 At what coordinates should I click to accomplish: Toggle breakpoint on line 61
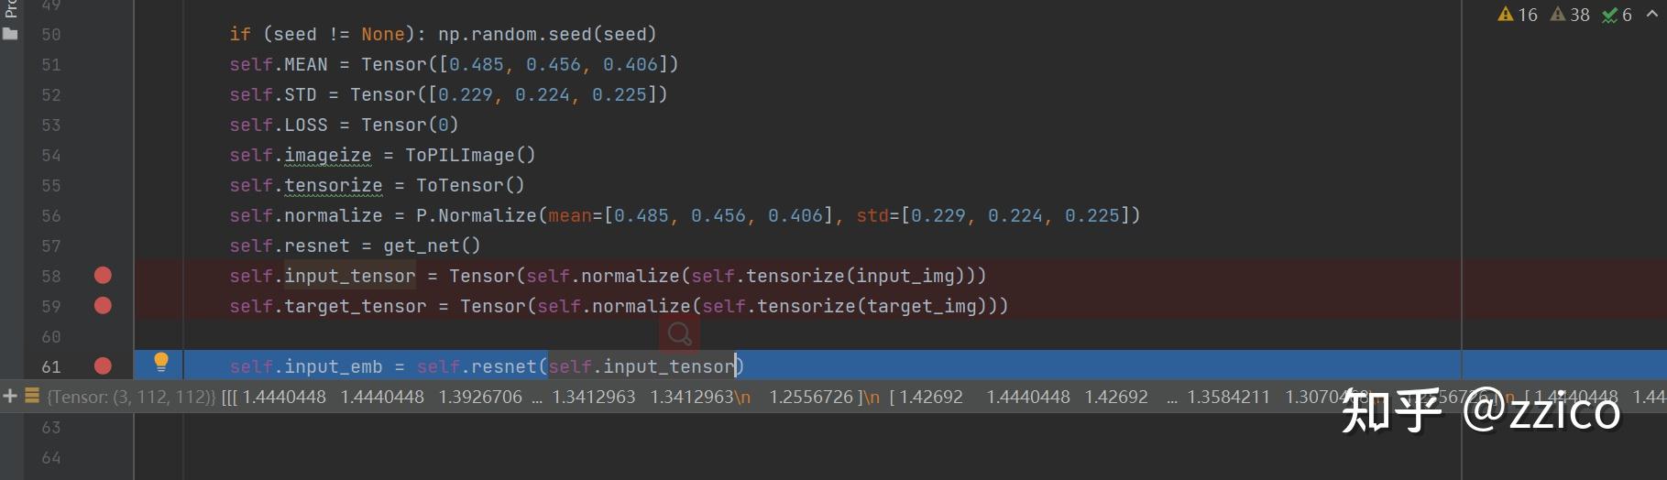point(103,366)
